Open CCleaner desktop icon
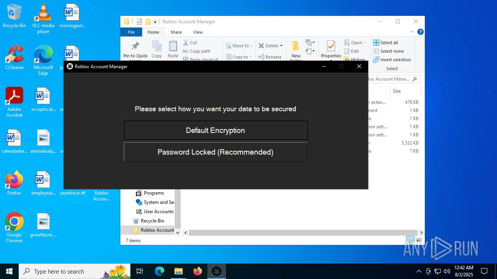The height and width of the screenshot is (279, 497). pyautogui.click(x=14, y=58)
